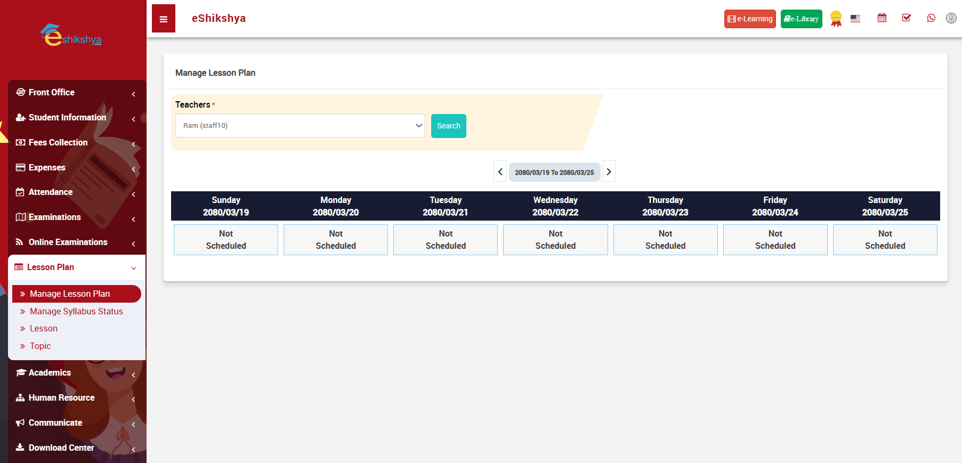Click the user profile avatar icon
The height and width of the screenshot is (463, 962).
pyautogui.click(x=951, y=18)
